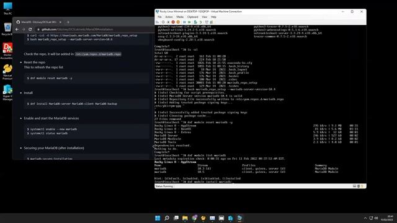Click 'Securing your MariaDB (after installation)' text
This screenshot has width=397, height=223.
[54, 148]
